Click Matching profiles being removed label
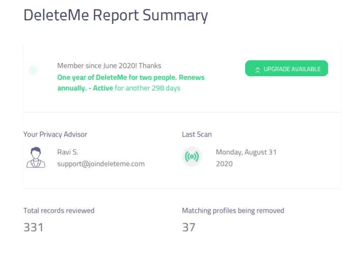The image size is (349, 253). [233, 210]
